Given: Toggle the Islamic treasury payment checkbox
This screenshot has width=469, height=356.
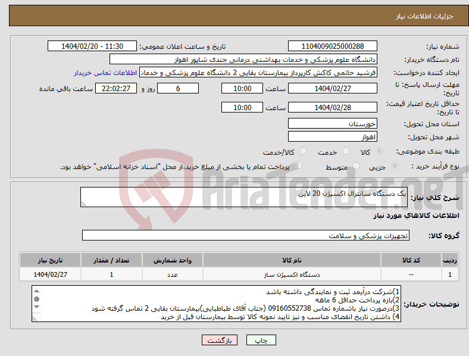Looking at the screenshot, I should 298,165.
